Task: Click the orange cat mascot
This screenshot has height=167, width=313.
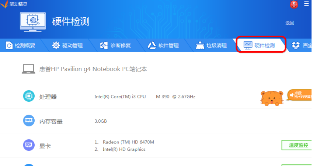Action: point(272,98)
